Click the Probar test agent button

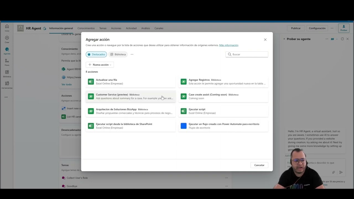(x=344, y=28)
